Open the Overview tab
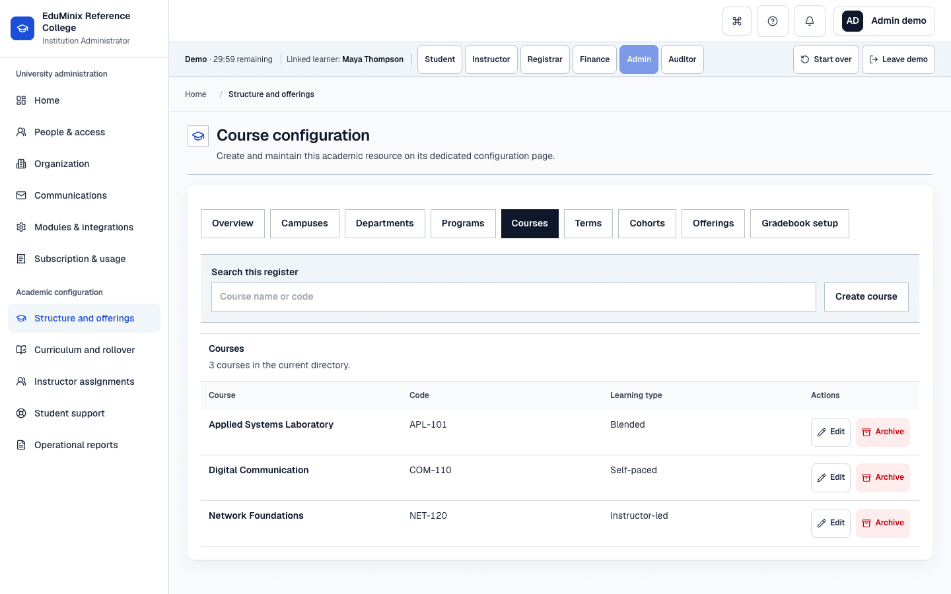 232,224
